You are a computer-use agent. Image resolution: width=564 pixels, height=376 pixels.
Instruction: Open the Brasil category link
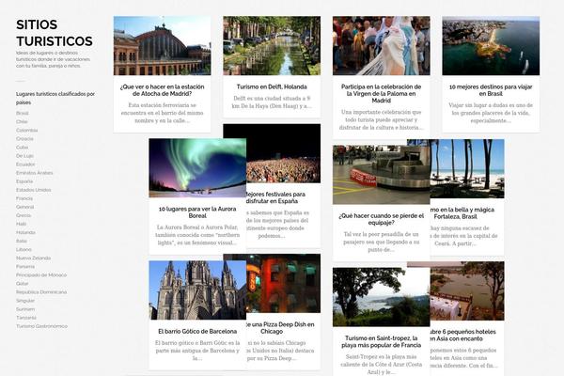[23, 113]
